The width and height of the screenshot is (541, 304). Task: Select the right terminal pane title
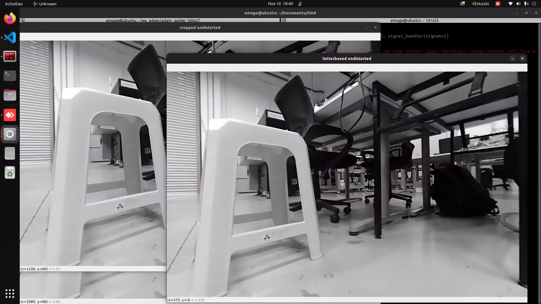[x=414, y=21]
